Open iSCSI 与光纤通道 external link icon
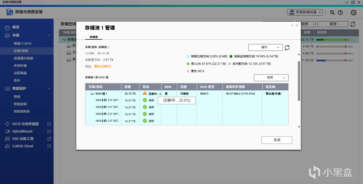This screenshot has height=184, width=363. tap(49, 124)
